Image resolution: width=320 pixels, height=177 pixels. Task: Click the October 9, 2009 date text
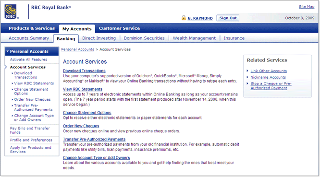[300, 18]
